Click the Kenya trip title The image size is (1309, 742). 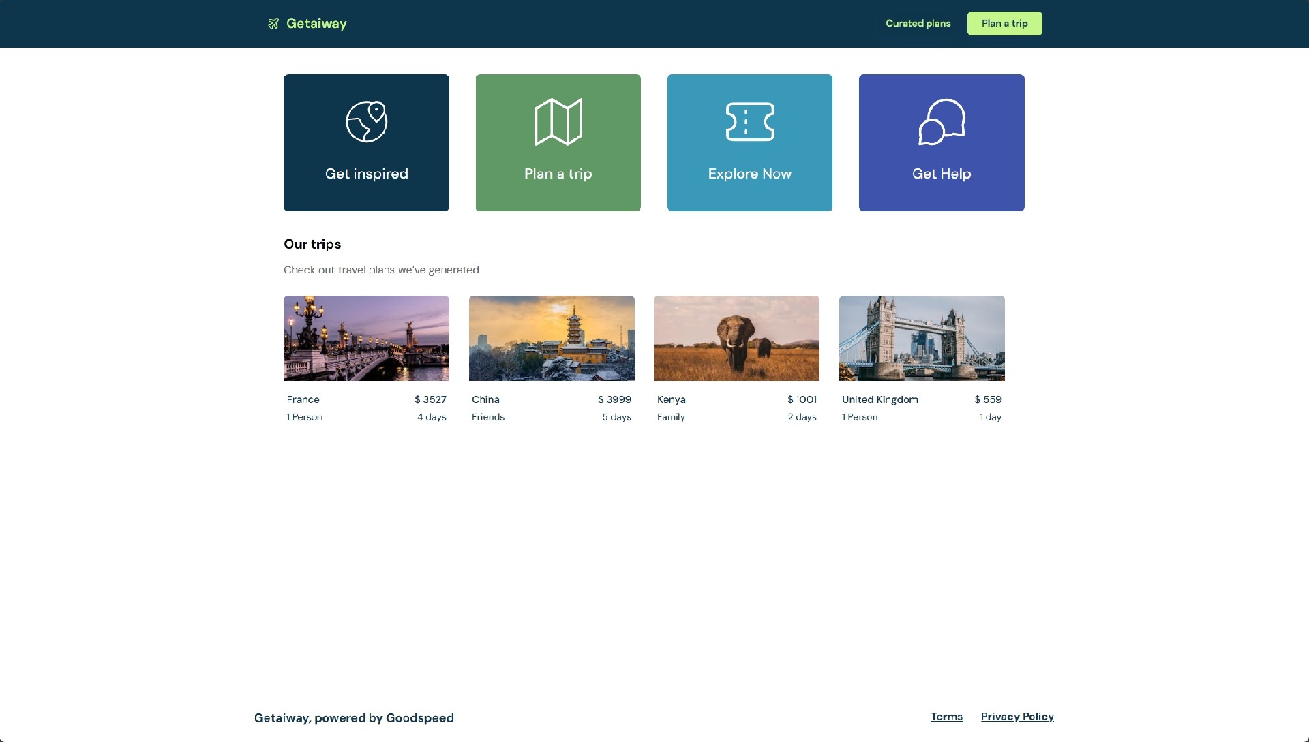pos(671,399)
